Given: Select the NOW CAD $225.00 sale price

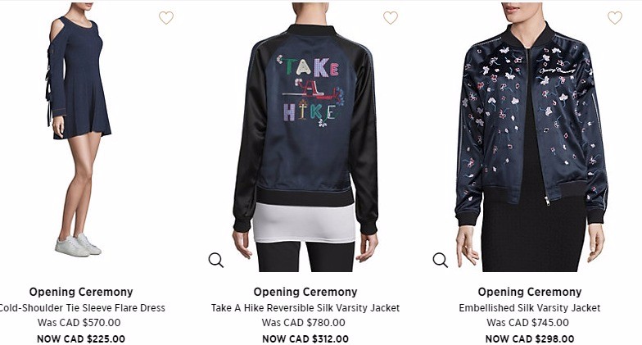Looking at the screenshot, I should point(81,339).
